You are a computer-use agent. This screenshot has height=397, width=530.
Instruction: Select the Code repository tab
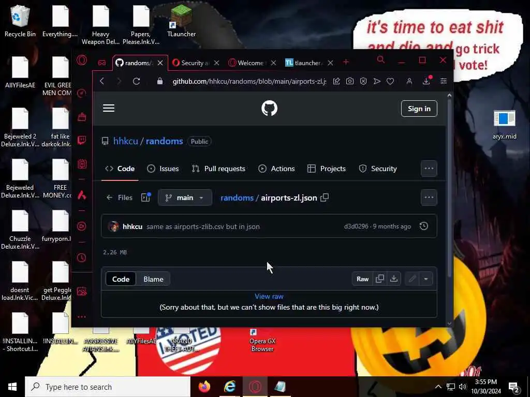click(120, 169)
